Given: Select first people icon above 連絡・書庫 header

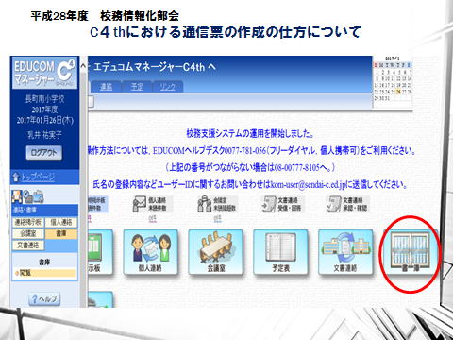Looking at the screenshot, I should click(17, 196).
